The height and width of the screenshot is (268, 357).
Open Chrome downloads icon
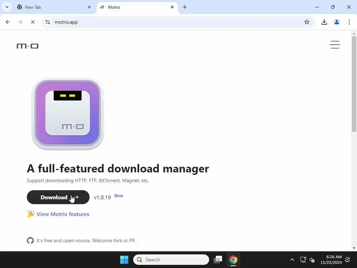coord(324,22)
